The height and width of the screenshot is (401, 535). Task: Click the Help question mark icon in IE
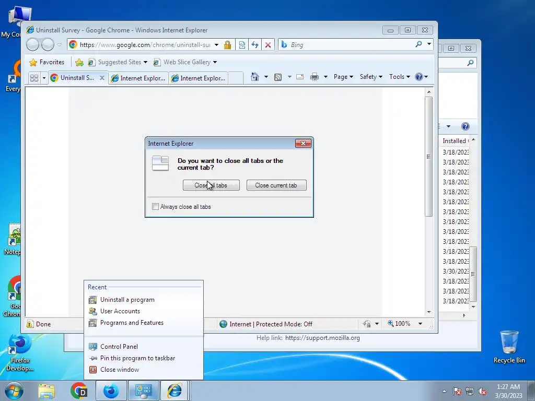[x=419, y=77]
